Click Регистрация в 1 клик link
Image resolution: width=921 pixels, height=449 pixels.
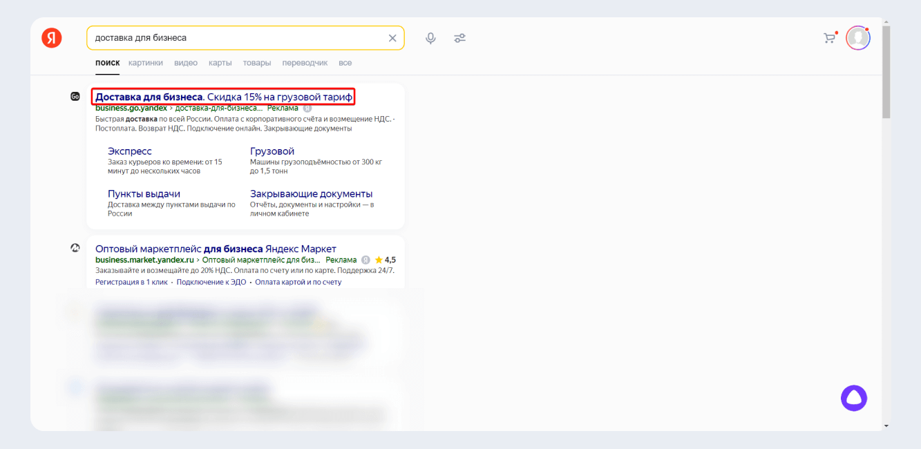click(x=132, y=282)
